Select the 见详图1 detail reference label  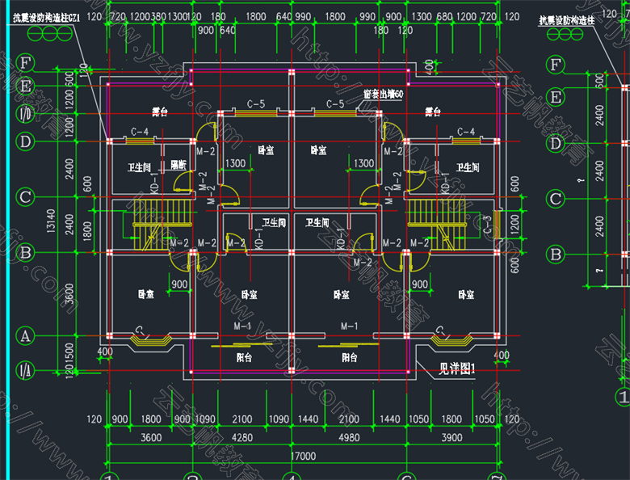[457, 368]
